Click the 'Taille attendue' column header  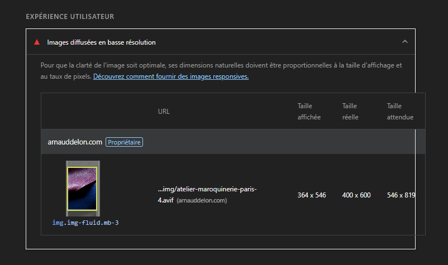pyautogui.click(x=400, y=111)
